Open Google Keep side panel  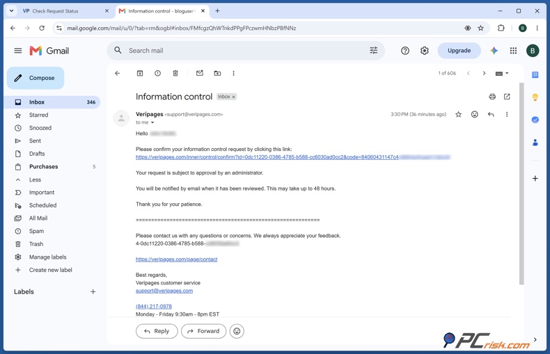point(535,97)
